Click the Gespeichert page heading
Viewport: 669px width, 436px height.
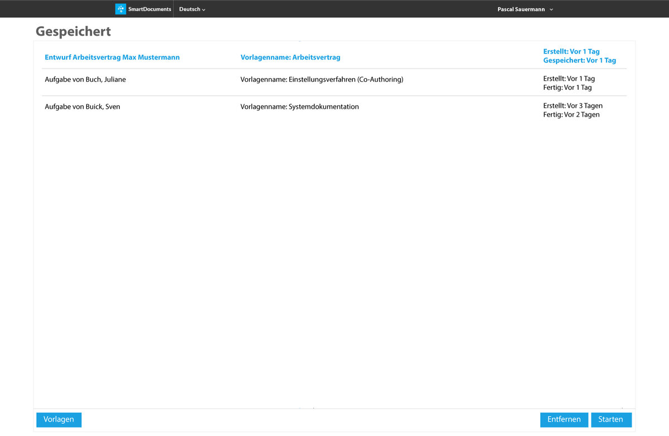[x=73, y=31]
